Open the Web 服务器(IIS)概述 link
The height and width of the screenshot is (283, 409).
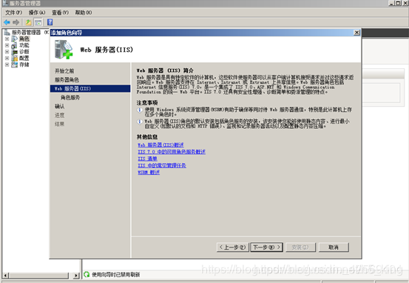click(x=160, y=144)
